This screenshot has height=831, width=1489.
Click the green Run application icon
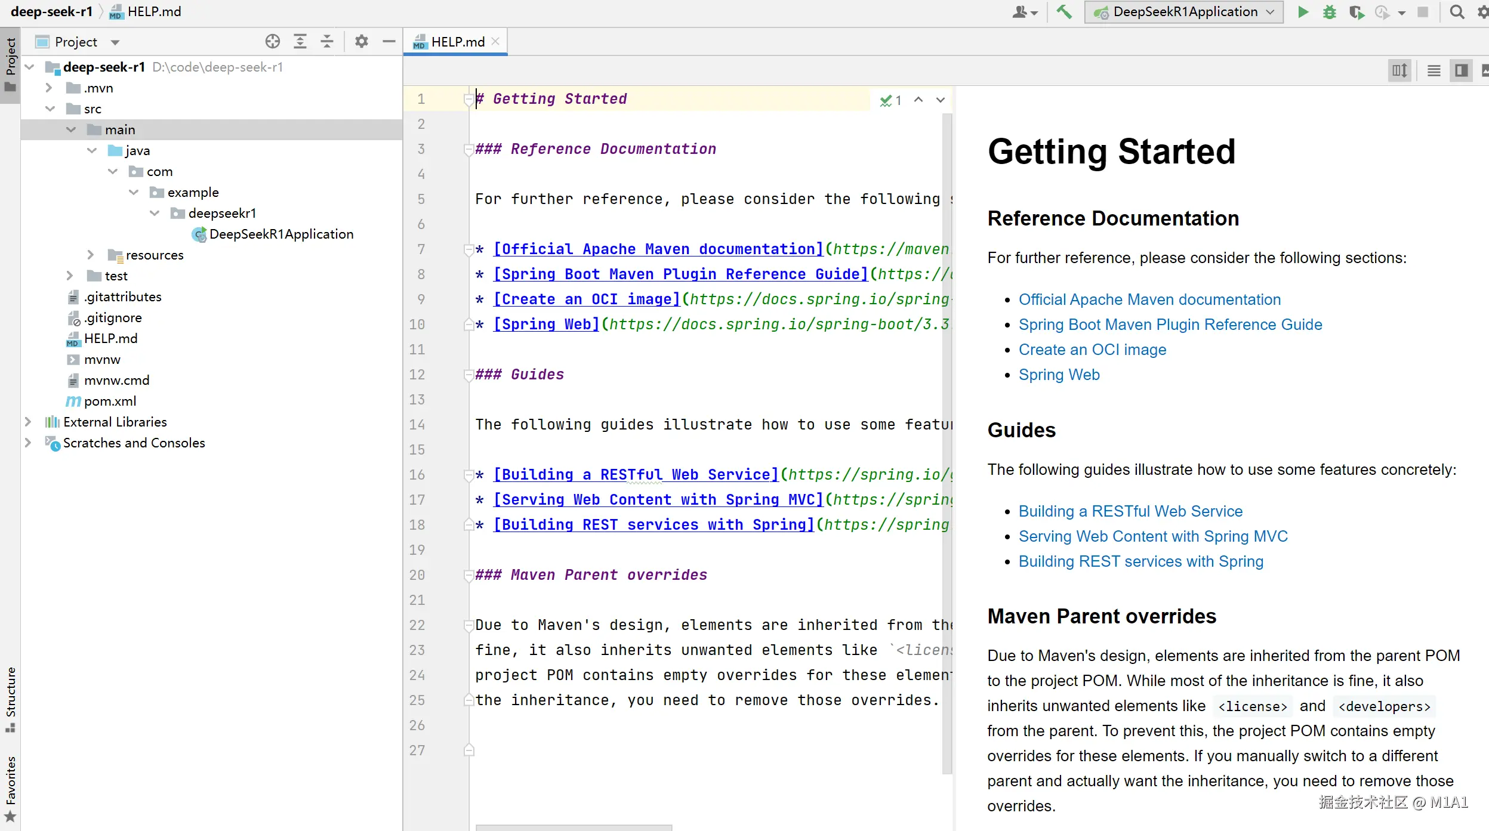coord(1303,12)
